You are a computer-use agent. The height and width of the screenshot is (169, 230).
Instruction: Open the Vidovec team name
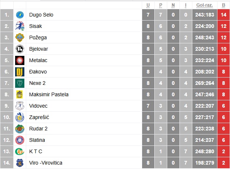38,106
